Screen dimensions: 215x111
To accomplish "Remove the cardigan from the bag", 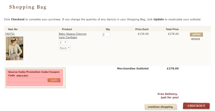I will click(195, 39).
